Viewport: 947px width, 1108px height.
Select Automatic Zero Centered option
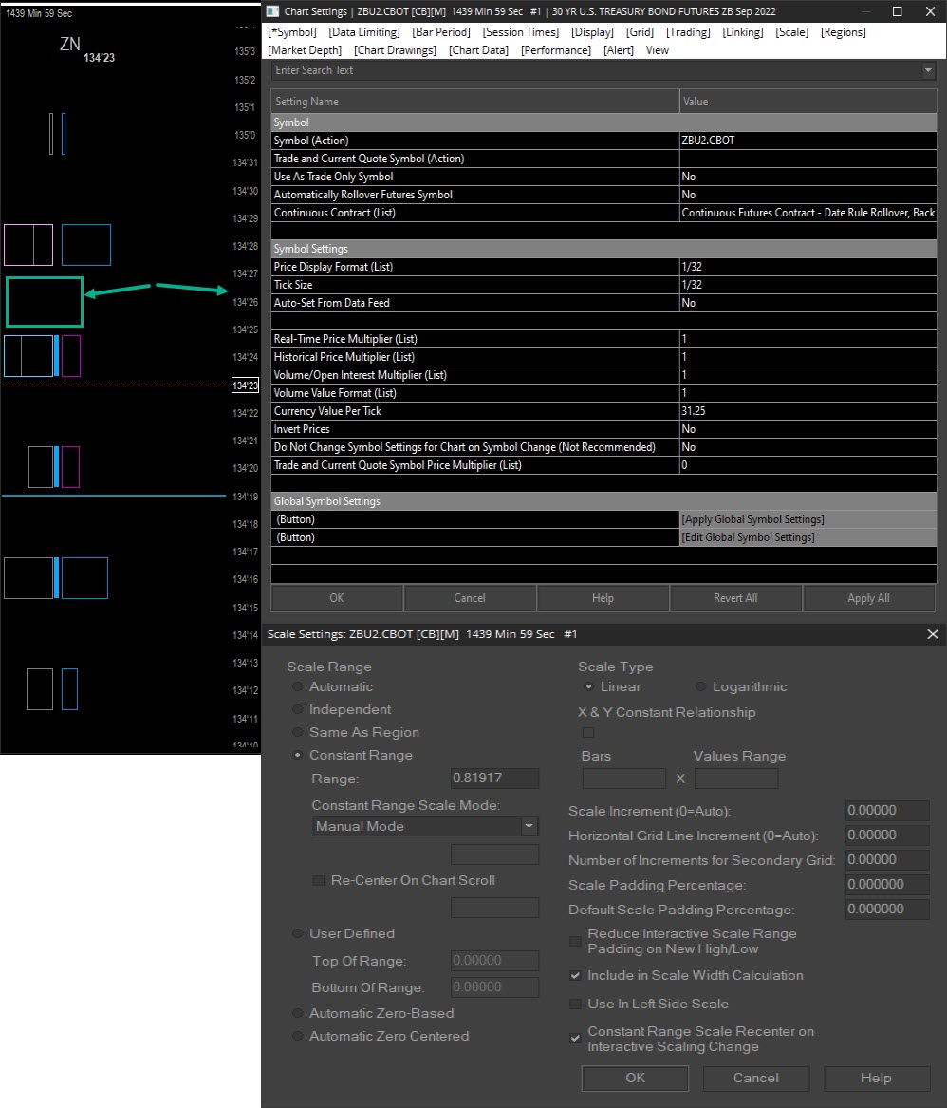point(297,1036)
